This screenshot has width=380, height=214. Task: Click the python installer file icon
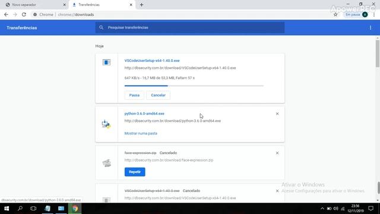click(106, 124)
